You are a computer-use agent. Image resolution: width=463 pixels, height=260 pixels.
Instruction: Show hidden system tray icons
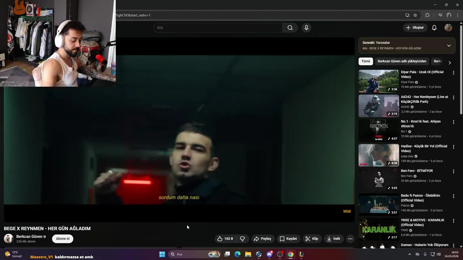click(409, 254)
